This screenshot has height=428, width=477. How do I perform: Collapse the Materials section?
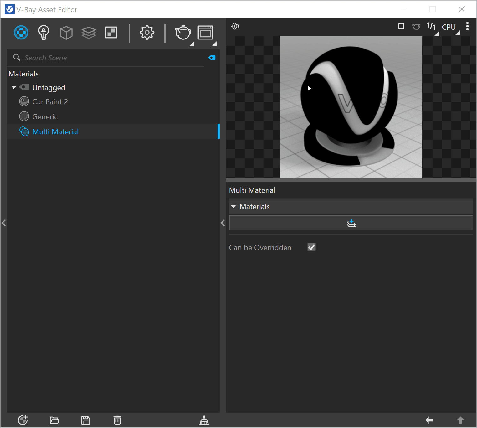click(233, 207)
